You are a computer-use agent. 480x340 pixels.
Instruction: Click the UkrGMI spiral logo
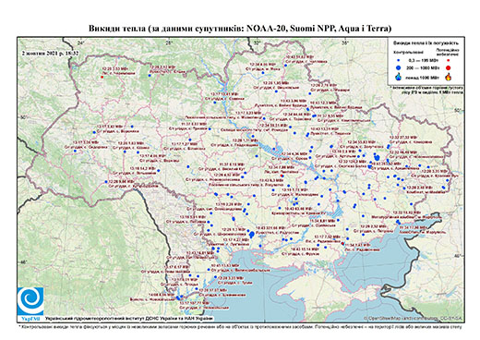tap(30, 301)
